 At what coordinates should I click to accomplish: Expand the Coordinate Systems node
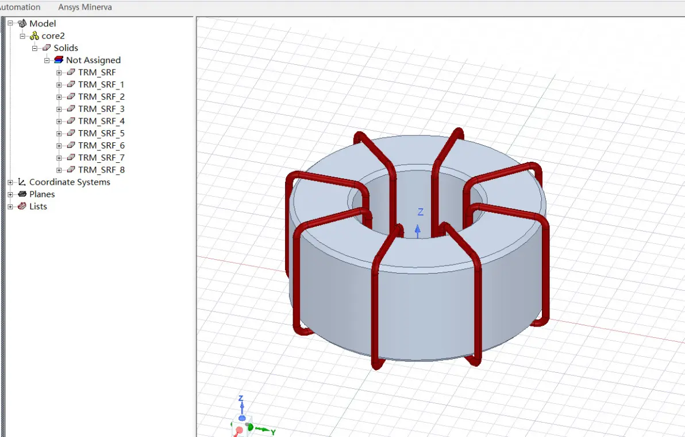tap(10, 182)
